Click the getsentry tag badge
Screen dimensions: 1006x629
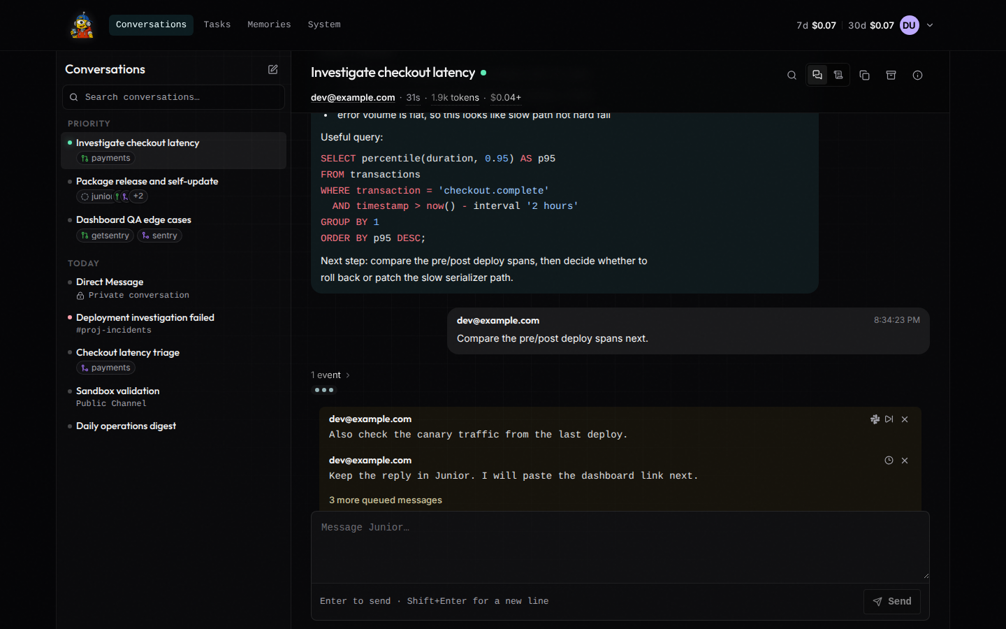tap(105, 236)
